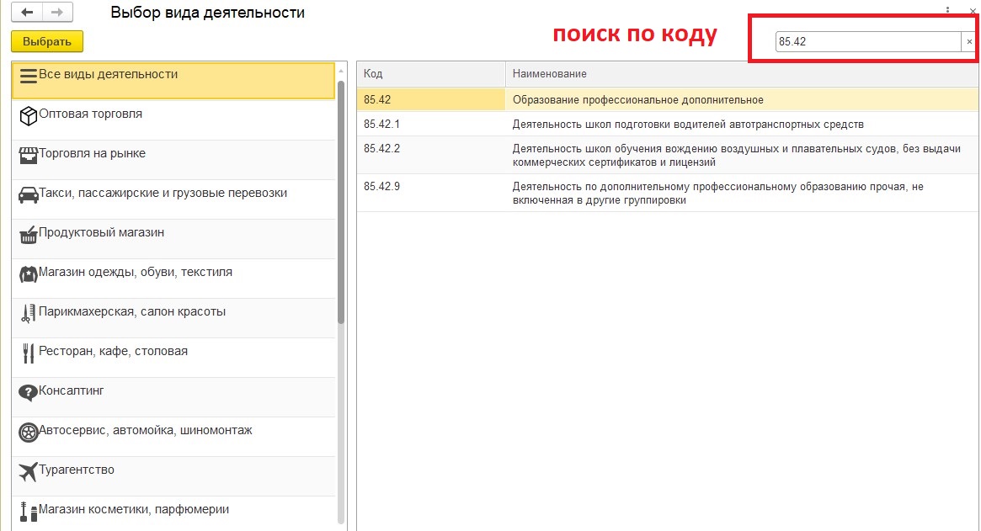Click the jacket icon for Магазин одежды
Image resolution: width=981 pixels, height=531 pixels.
(x=28, y=274)
